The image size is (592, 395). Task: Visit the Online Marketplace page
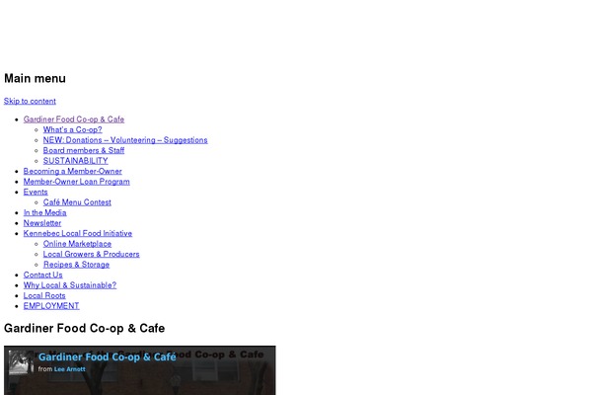point(77,244)
